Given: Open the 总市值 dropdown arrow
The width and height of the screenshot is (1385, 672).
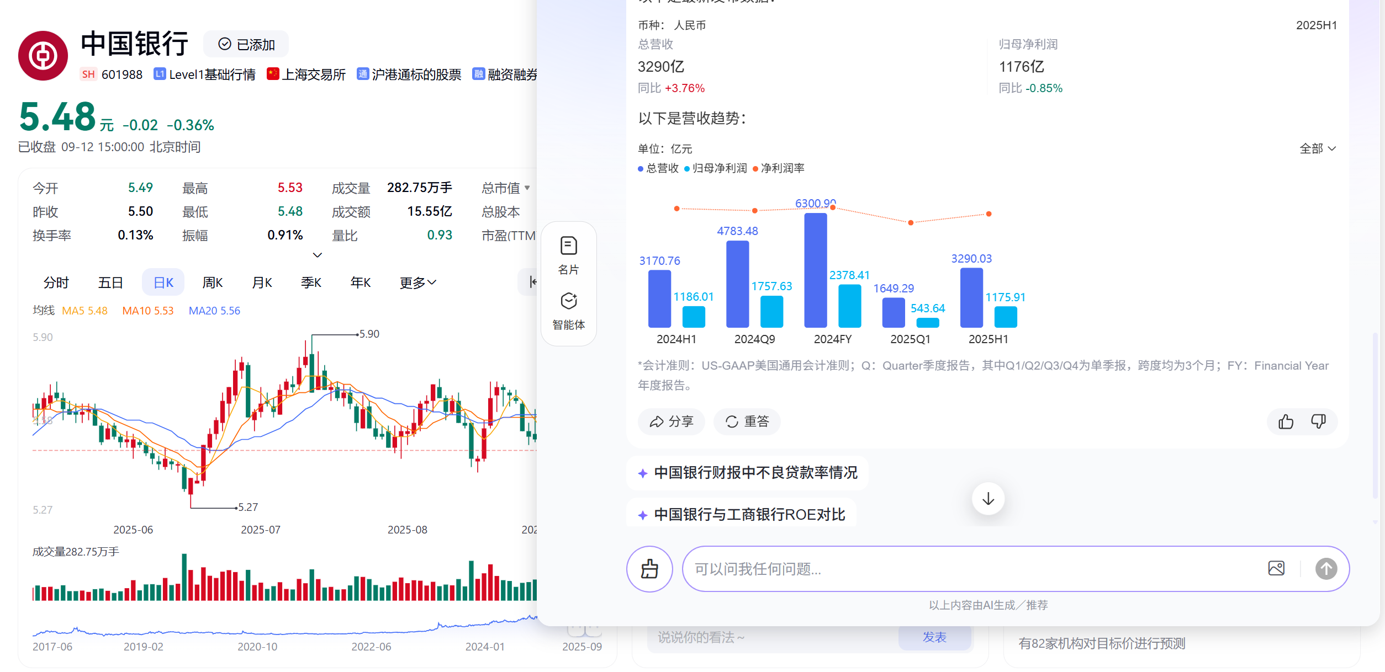Looking at the screenshot, I should (527, 188).
